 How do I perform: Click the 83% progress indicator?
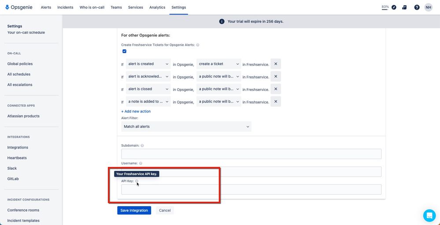(x=385, y=7)
